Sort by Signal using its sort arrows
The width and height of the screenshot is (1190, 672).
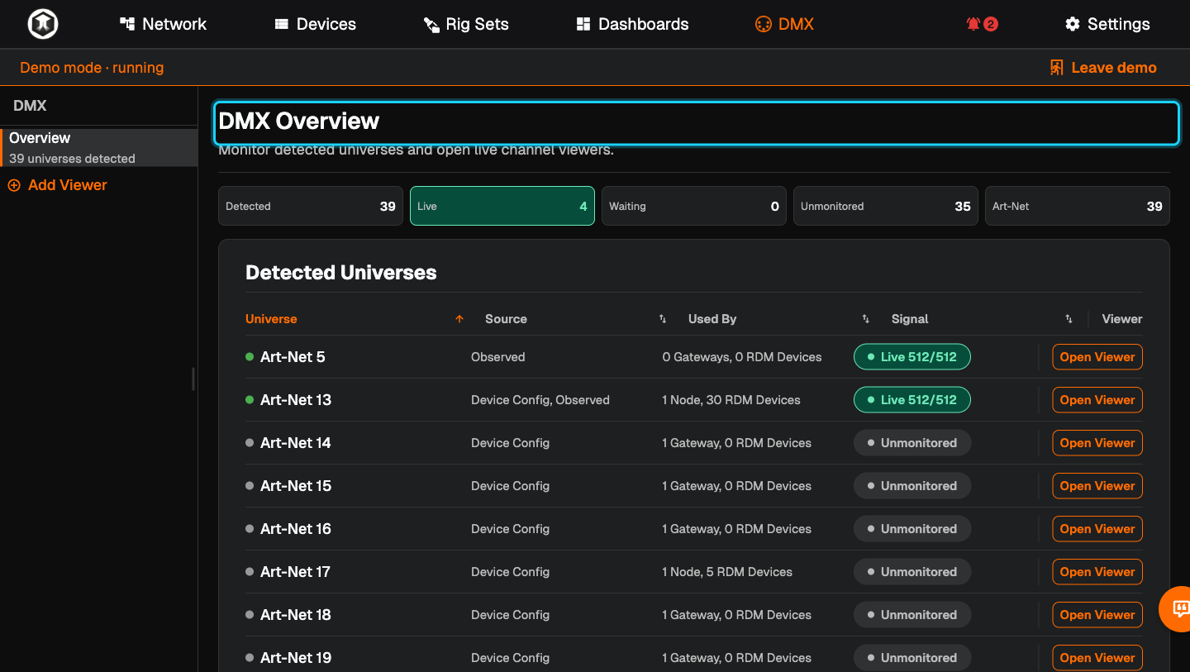pyautogui.click(x=1069, y=319)
